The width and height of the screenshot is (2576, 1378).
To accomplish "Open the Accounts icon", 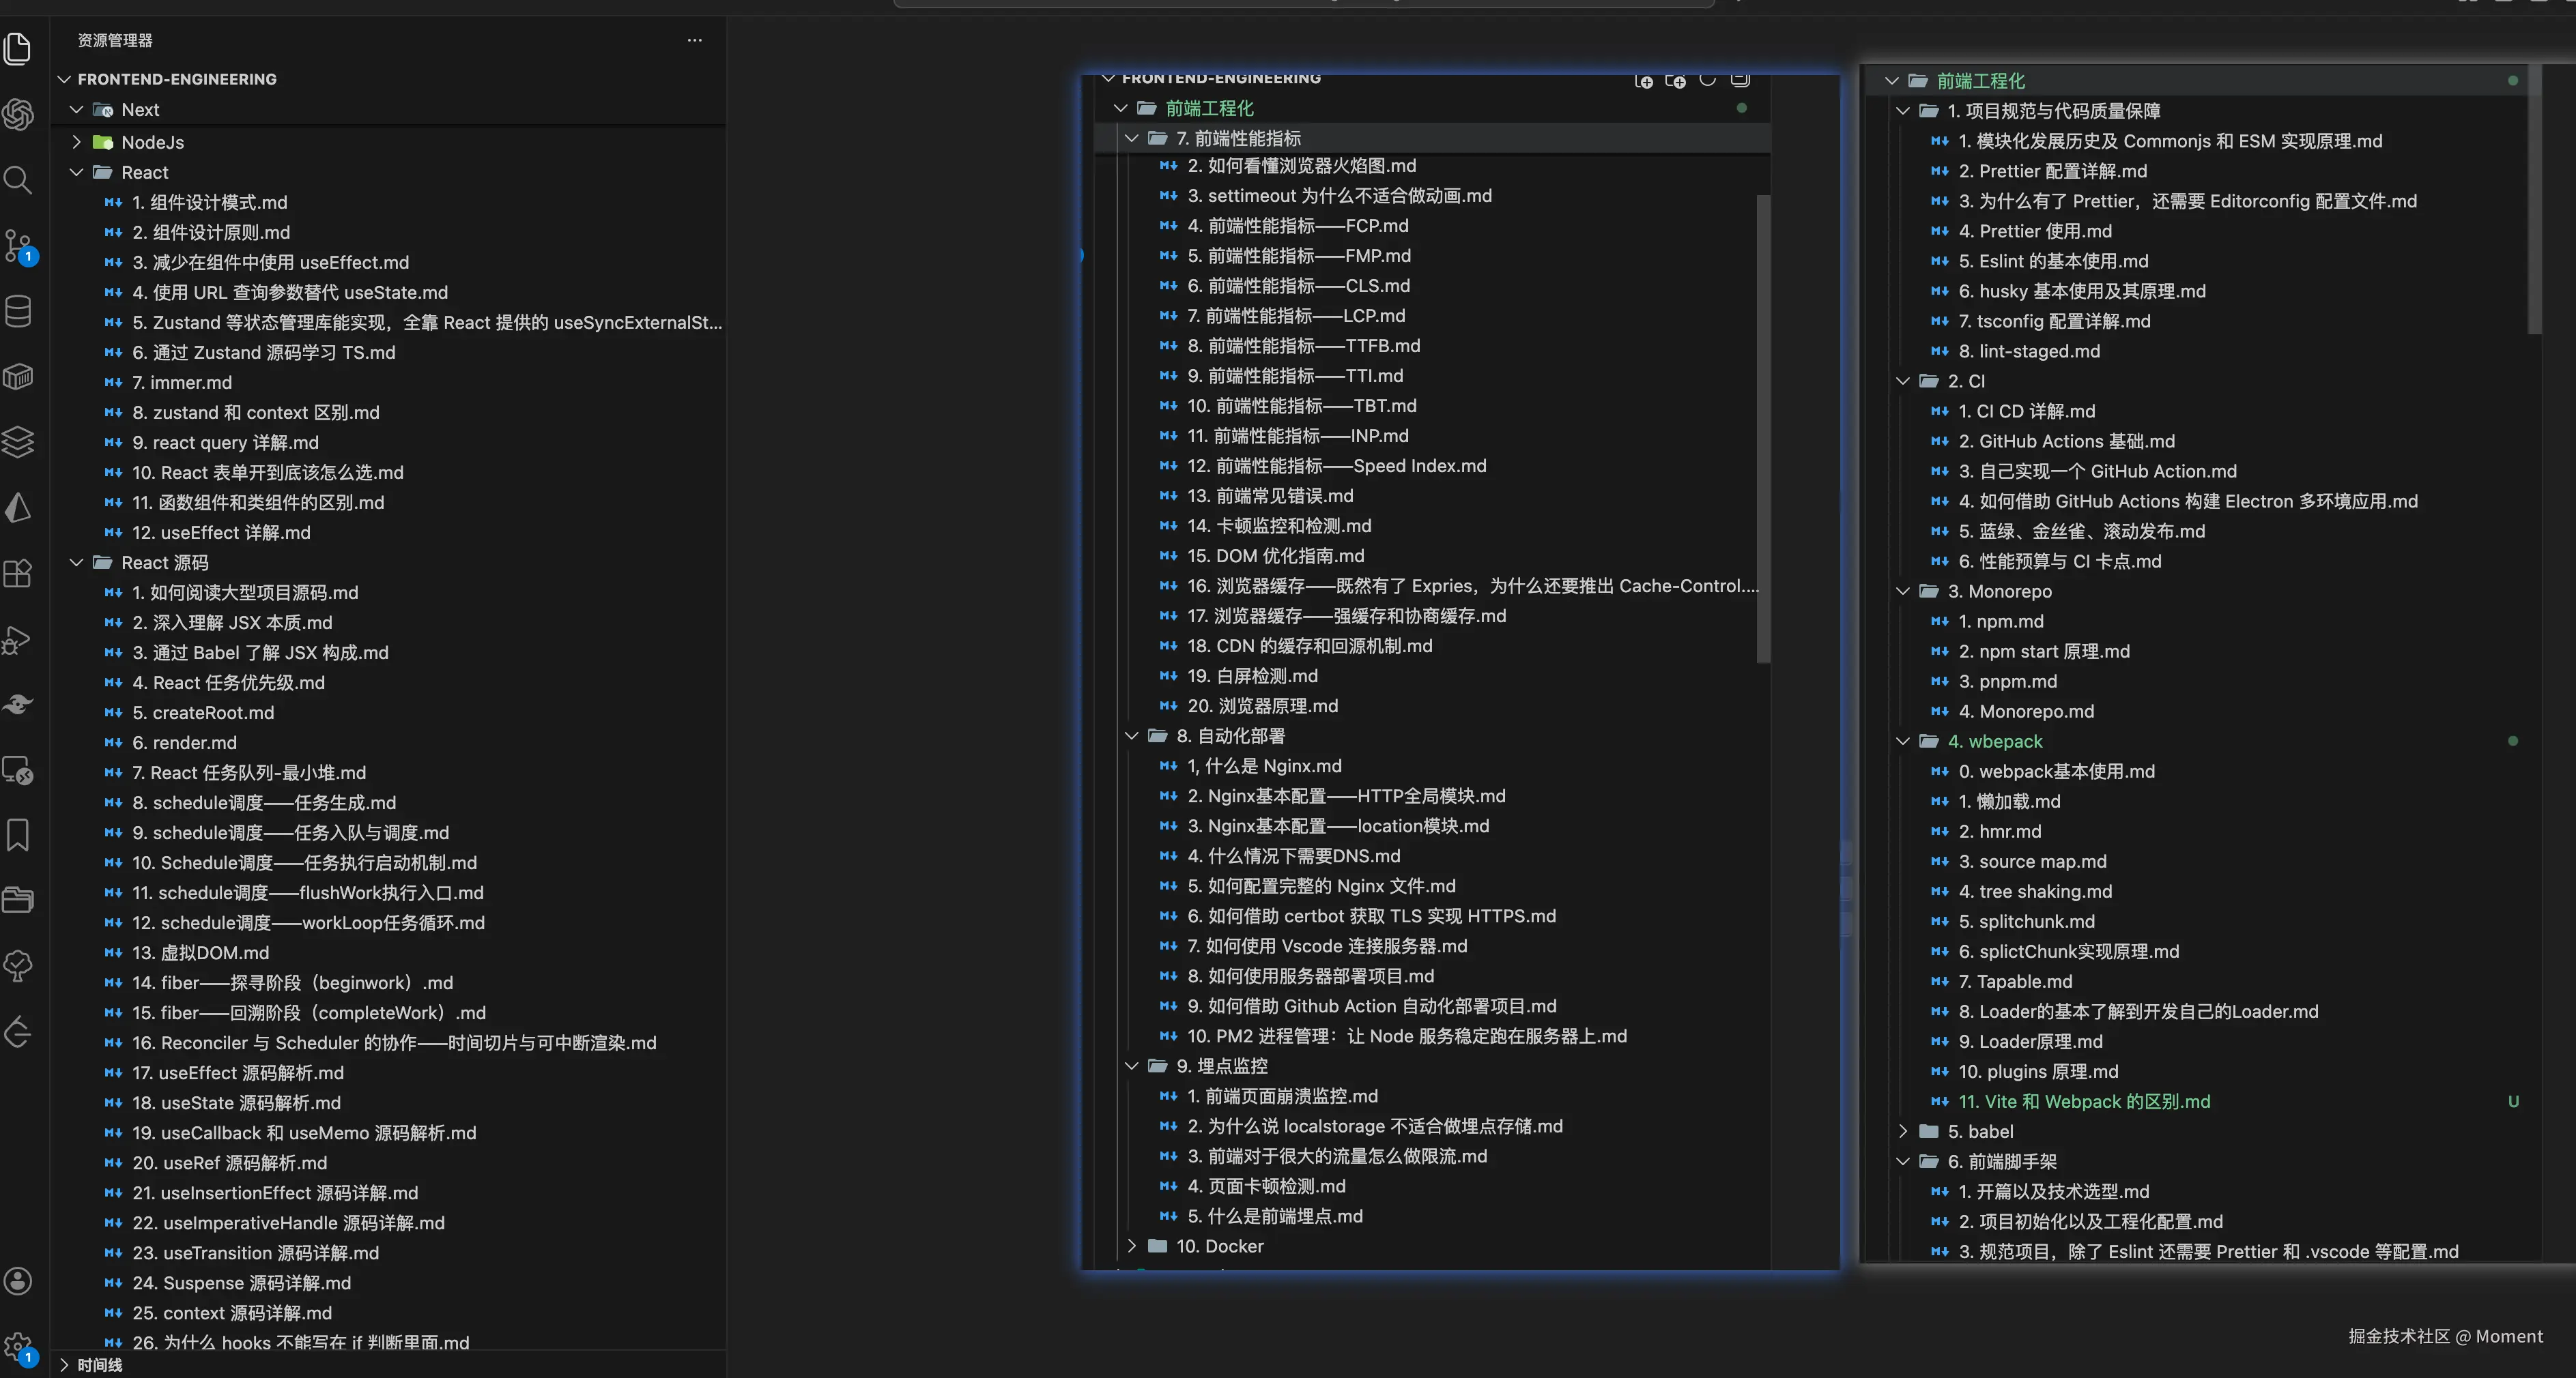I will 18,1281.
